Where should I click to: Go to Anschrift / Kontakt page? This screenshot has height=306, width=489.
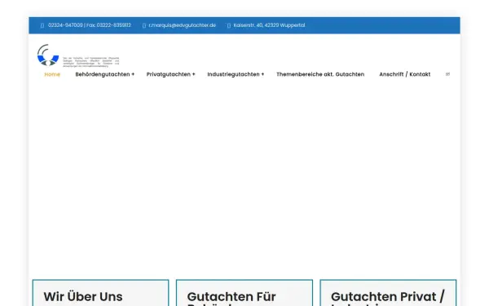pos(405,74)
